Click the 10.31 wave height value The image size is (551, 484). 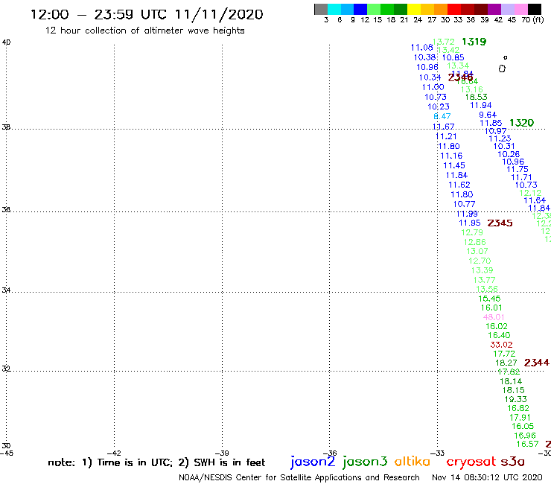coord(504,146)
